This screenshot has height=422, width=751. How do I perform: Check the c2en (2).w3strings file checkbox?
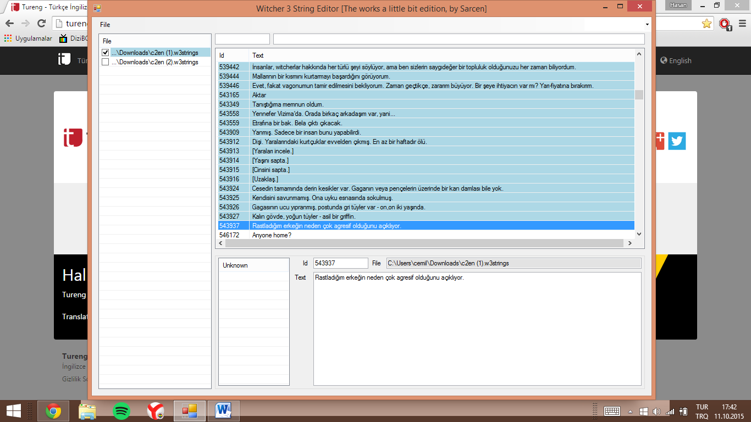click(106, 62)
